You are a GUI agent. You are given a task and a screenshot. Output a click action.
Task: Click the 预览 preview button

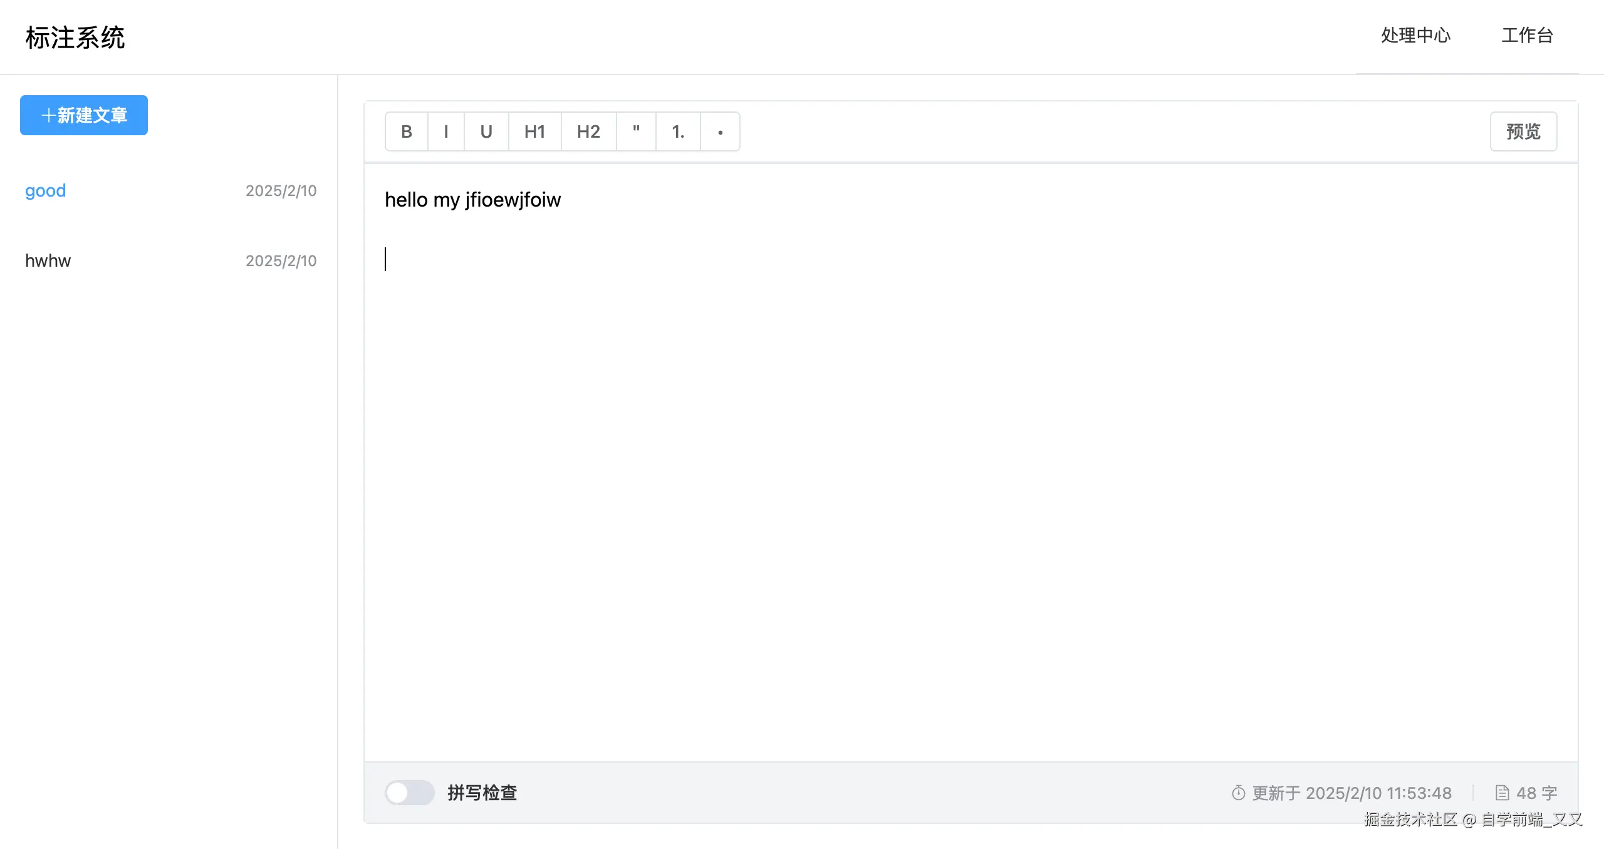1523,131
